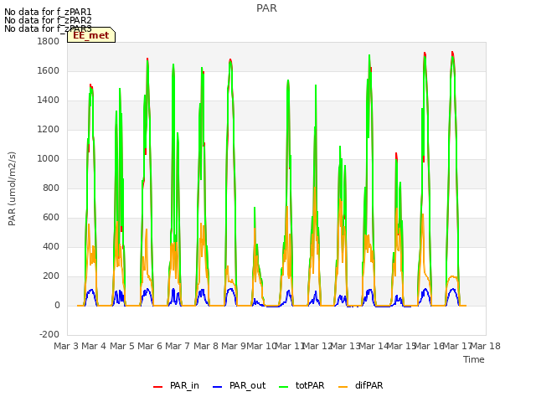This screenshot has height=402, width=536.
Task: Click the difPAR orange legend swatch
Action: tap(343, 387)
